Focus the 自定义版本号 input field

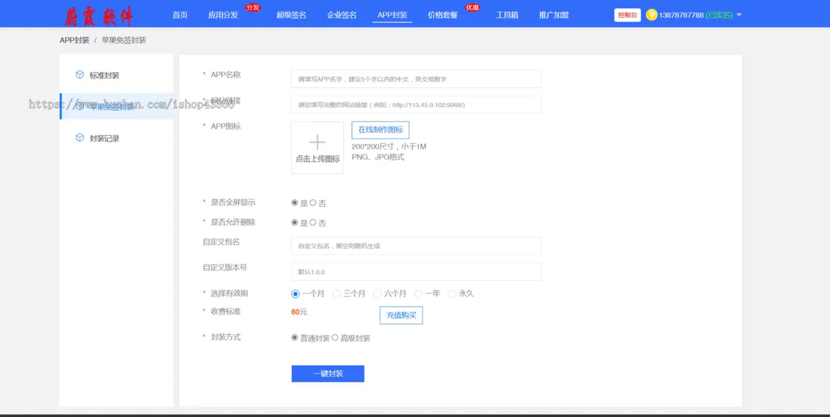[416, 271]
